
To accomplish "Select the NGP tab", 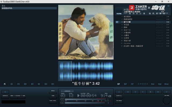I will pos(126,84).
